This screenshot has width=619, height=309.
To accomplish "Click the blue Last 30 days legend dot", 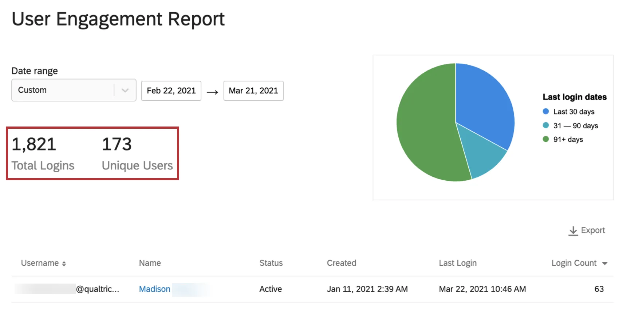I will 545,112.
